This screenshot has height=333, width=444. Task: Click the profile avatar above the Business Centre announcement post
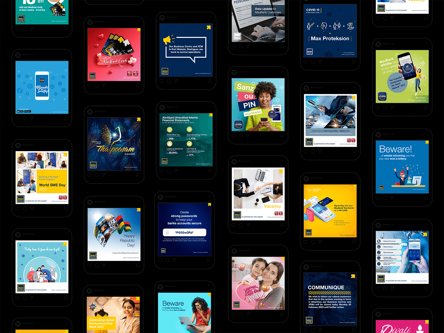(x=162, y=17)
